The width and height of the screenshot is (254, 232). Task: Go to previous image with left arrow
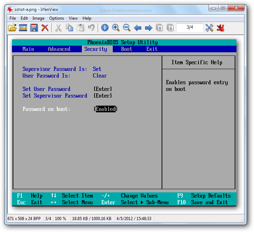(x=137, y=28)
